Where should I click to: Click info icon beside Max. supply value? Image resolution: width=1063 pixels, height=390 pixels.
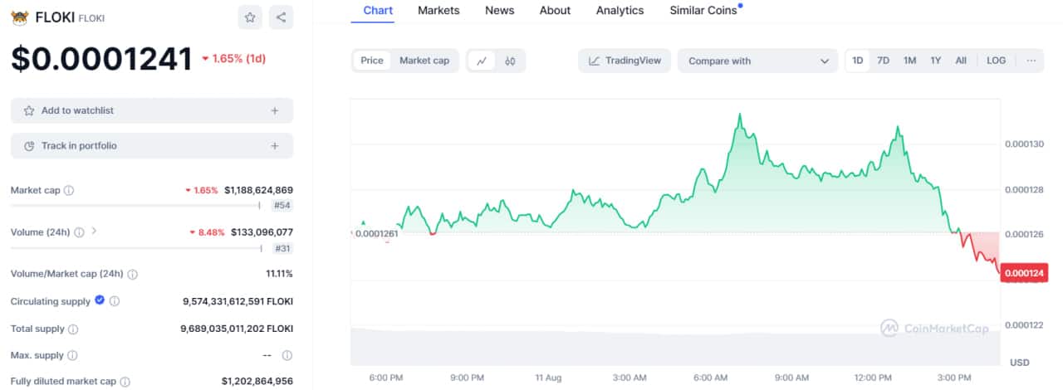287,356
